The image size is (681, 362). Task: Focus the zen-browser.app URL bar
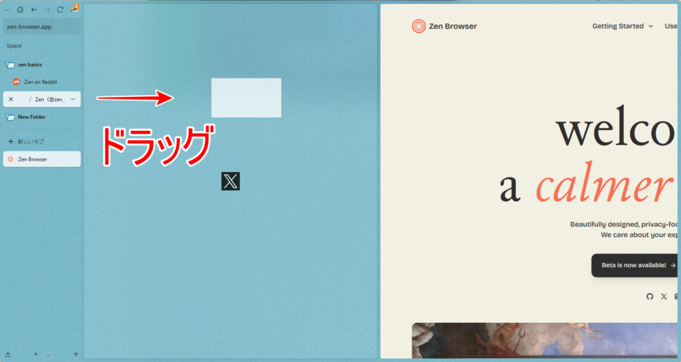[x=42, y=27]
